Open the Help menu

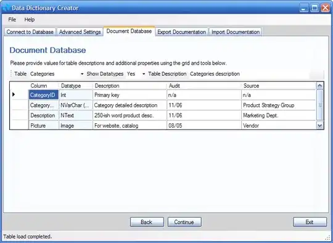point(30,20)
